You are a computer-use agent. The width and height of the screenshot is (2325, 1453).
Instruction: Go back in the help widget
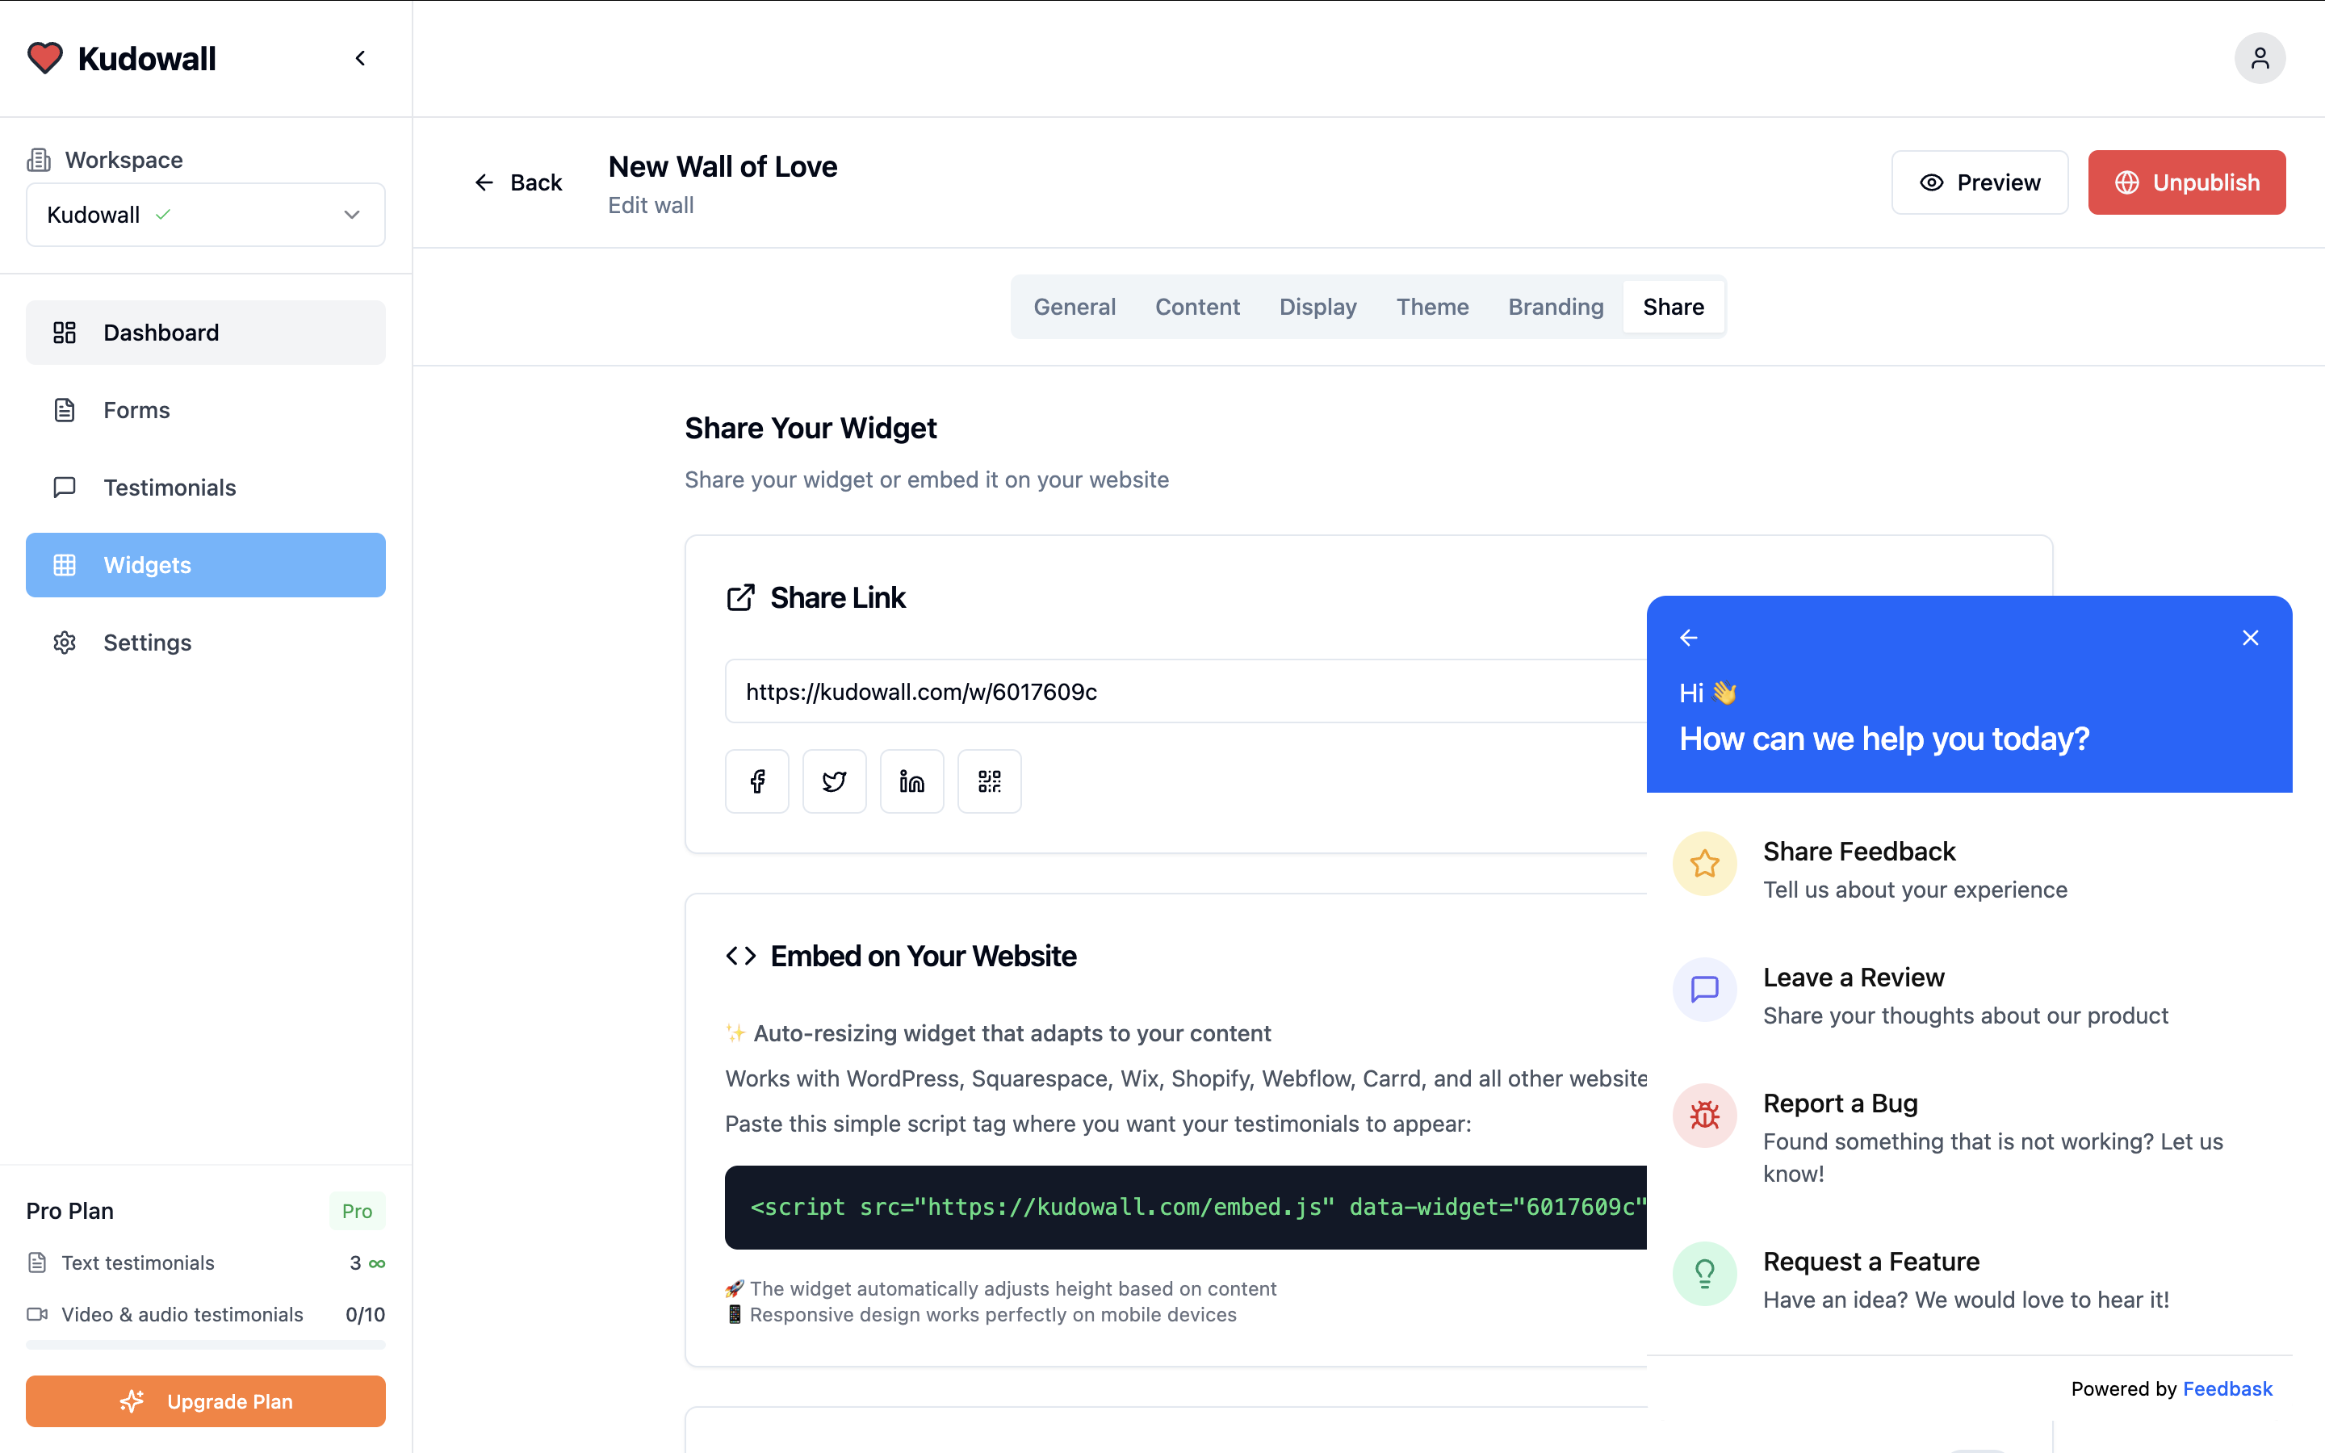click(x=1688, y=638)
